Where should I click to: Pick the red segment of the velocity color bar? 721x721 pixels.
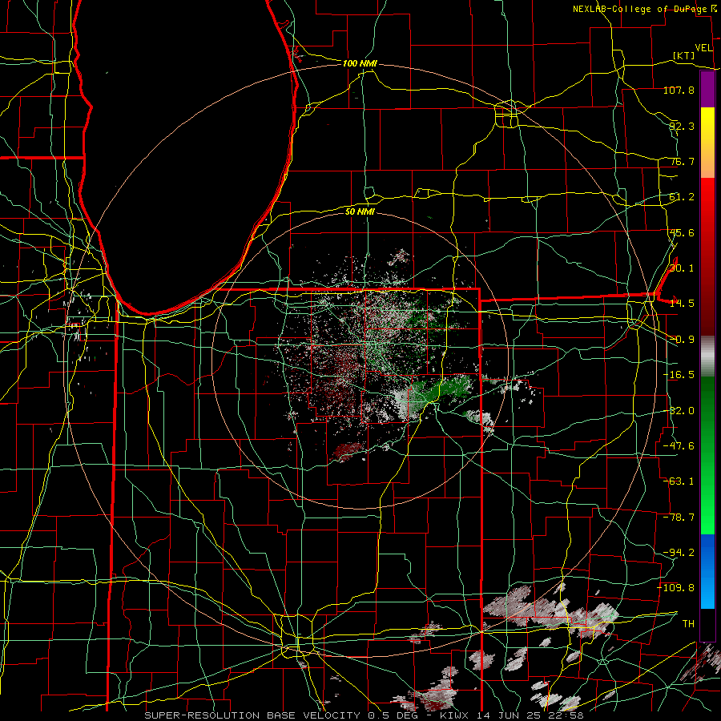pyautogui.click(x=707, y=256)
